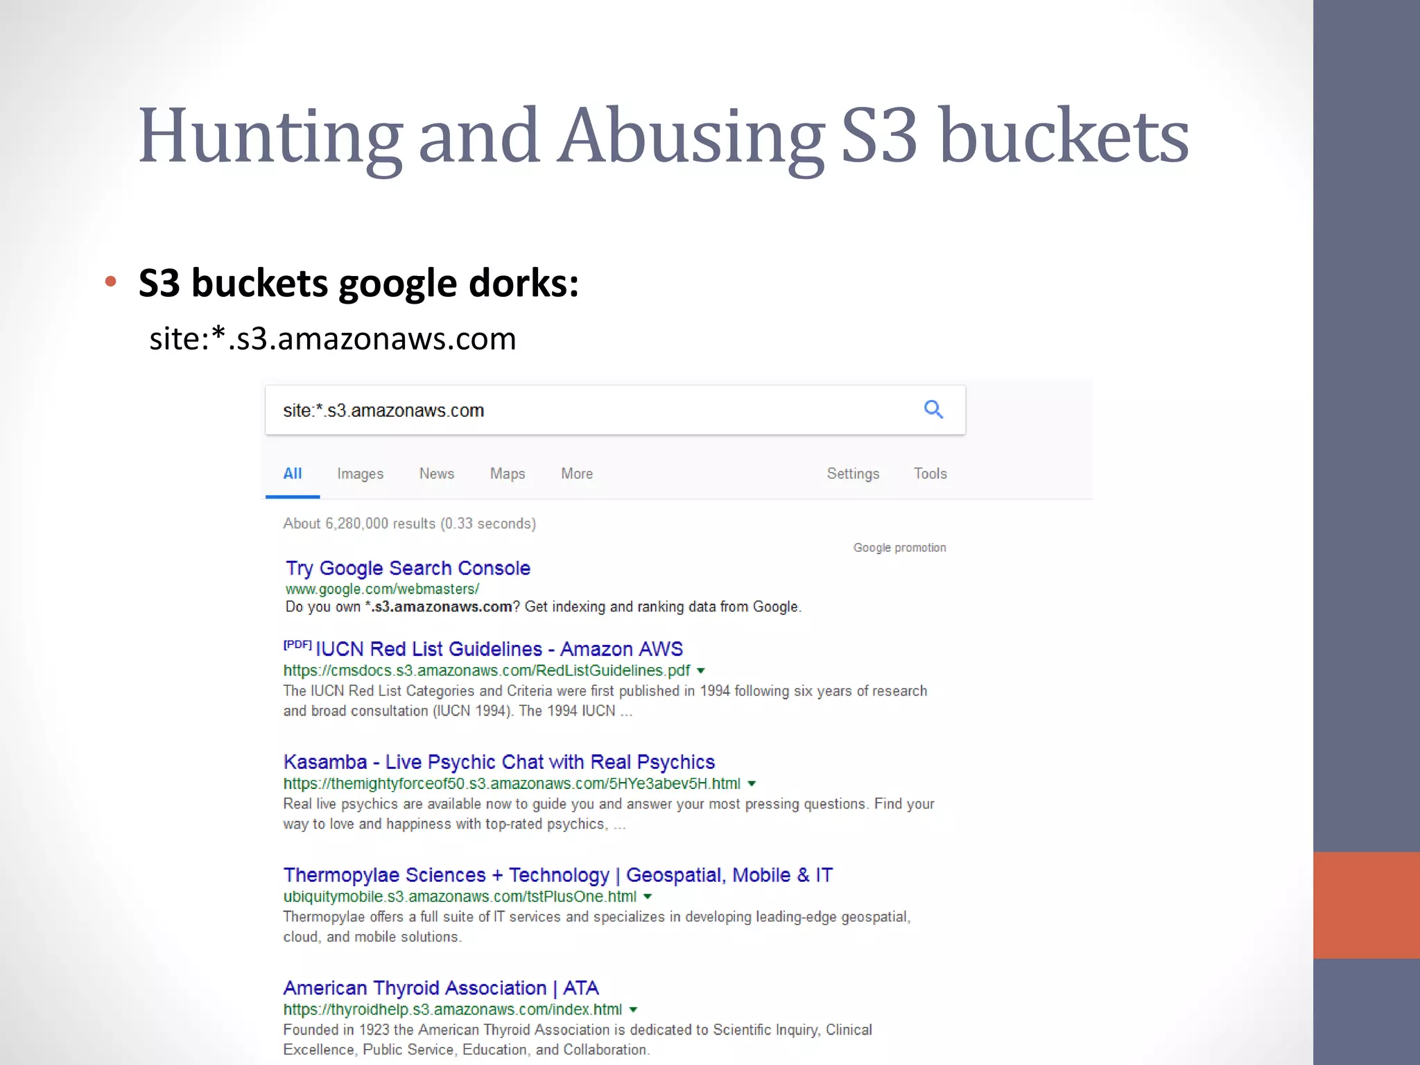The height and width of the screenshot is (1065, 1420).
Task: Expand the dropdown arrow beside tstPlusOne.html
Action: click(x=648, y=897)
